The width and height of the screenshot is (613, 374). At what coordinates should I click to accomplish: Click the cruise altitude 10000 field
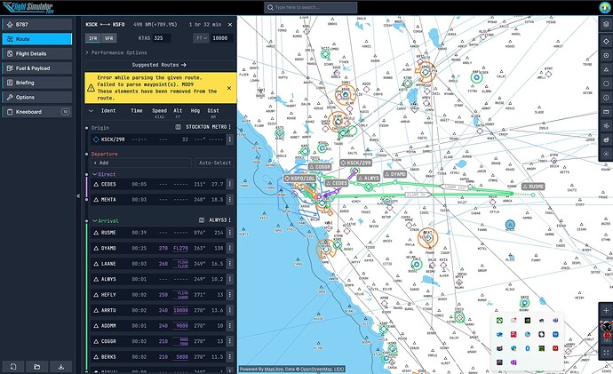(x=222, y=38)
